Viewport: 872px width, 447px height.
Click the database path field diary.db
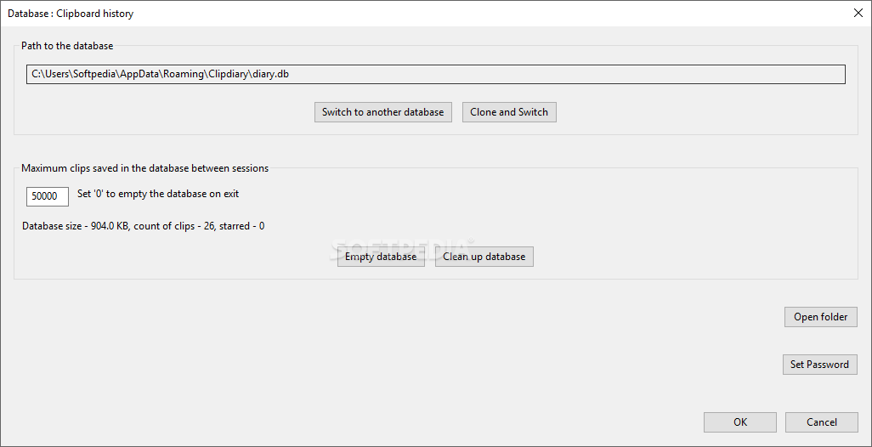point(436,75)
